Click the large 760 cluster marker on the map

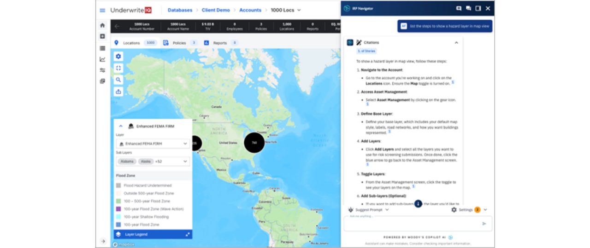click(254, 143)
